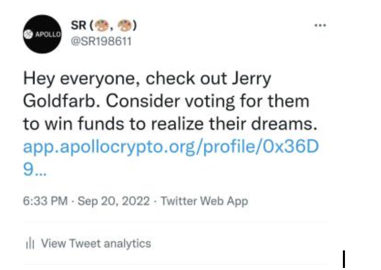The height and width of the screenshot is (270, 381).
Task: Click the bar chart analytics icon
Action: pos(30,244)
